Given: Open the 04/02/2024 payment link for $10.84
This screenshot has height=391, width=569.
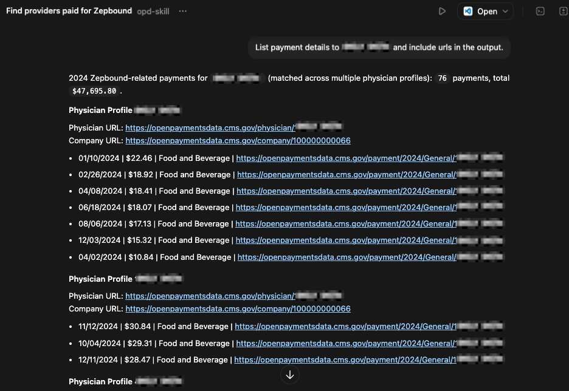Looking at the screenshot, I should click(345, 257).
